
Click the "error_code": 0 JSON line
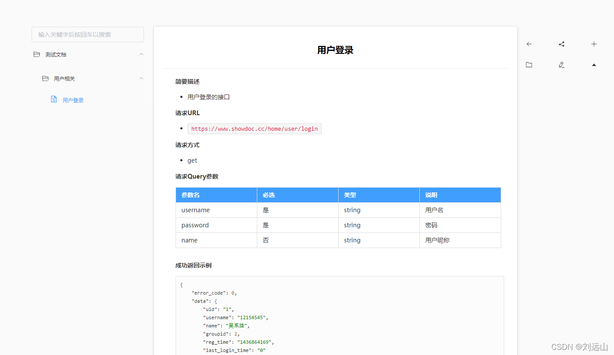[x=214, y=293]
